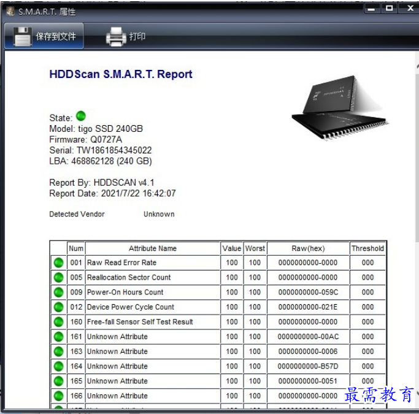Click raw value 0000000000-00AC
The image size is (419, 414).
308,337
